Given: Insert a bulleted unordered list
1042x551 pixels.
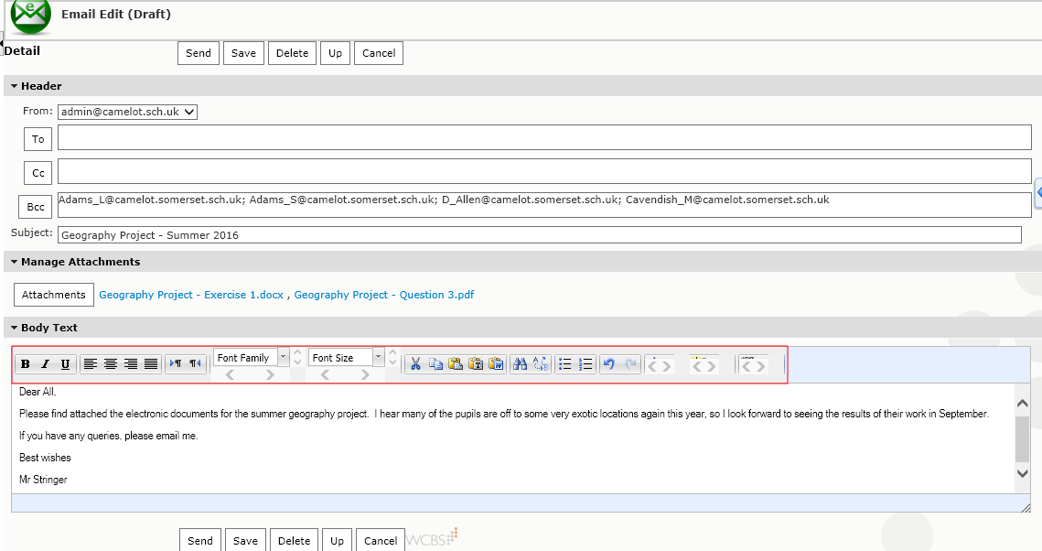Looking at the screenshot, I should pos(565,364).
